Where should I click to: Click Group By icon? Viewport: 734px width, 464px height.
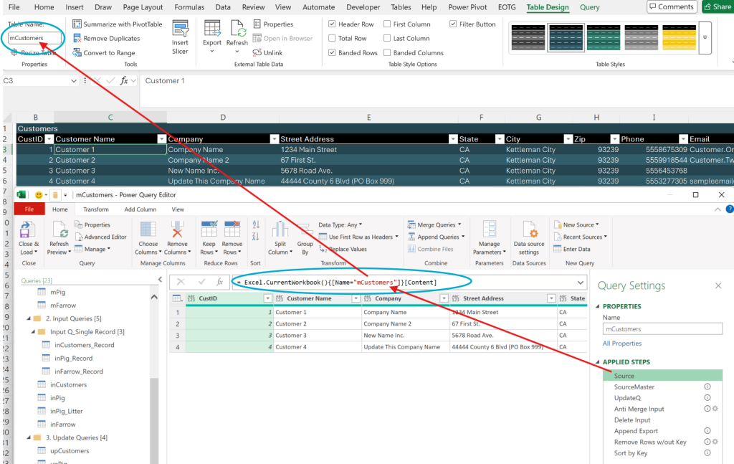(x=305, y=230)
